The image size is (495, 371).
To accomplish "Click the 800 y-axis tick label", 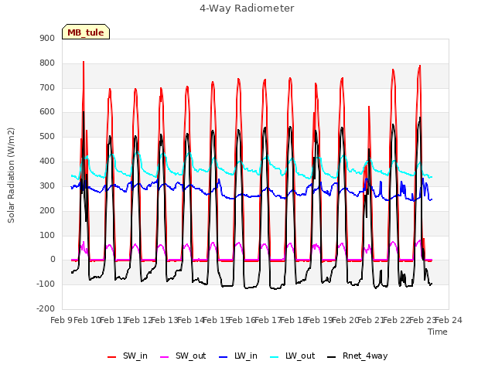I will (x=47, y=63).
